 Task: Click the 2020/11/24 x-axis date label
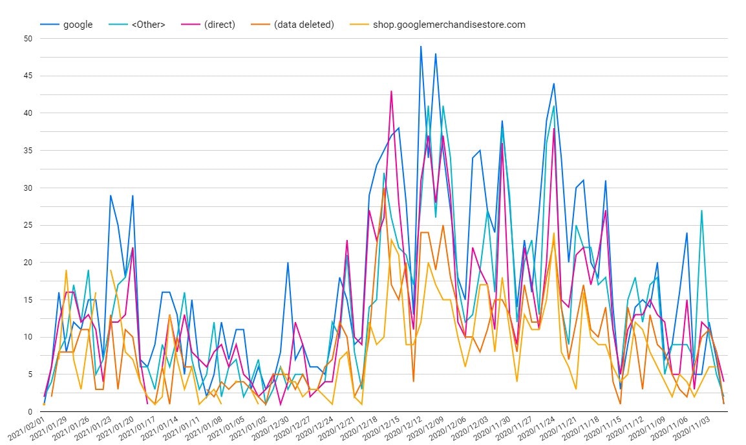coord(536,428)
